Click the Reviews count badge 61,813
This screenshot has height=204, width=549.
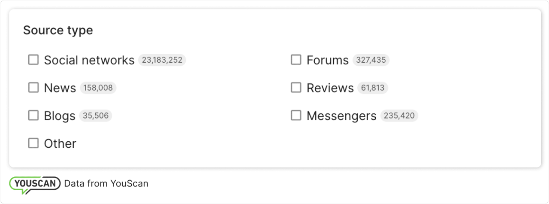373,88
